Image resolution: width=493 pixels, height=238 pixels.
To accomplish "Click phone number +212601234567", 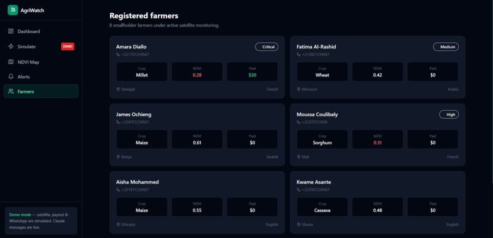I will [316, 54].
